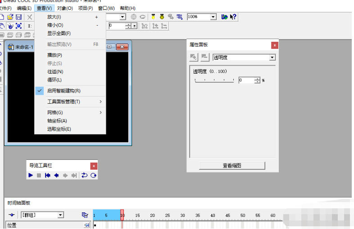Toggle loop mode in navigation toolbar

[x=93, y=175]
